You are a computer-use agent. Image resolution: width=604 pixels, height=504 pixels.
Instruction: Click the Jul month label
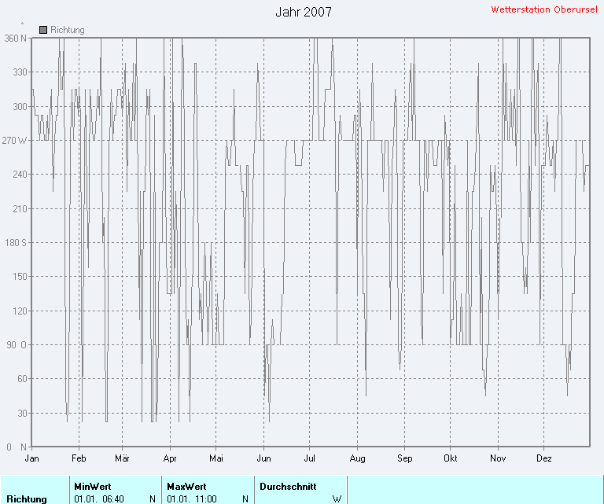(x=309, y=458)
